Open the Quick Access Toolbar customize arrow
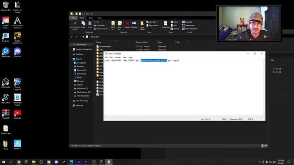 click(83, 14)
